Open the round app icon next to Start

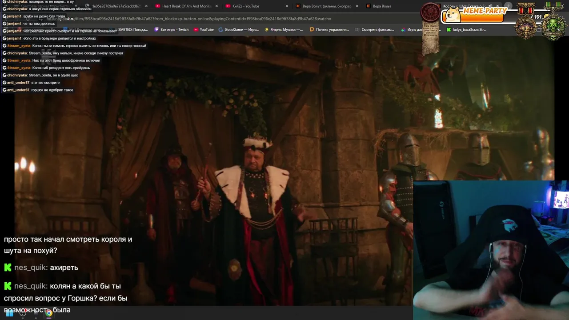point(23,313)
